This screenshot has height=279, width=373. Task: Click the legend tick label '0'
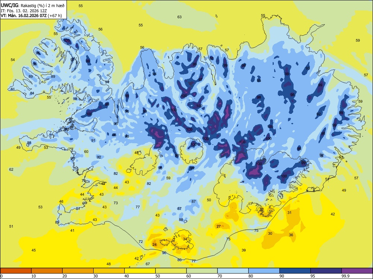[x=1, y=276]
